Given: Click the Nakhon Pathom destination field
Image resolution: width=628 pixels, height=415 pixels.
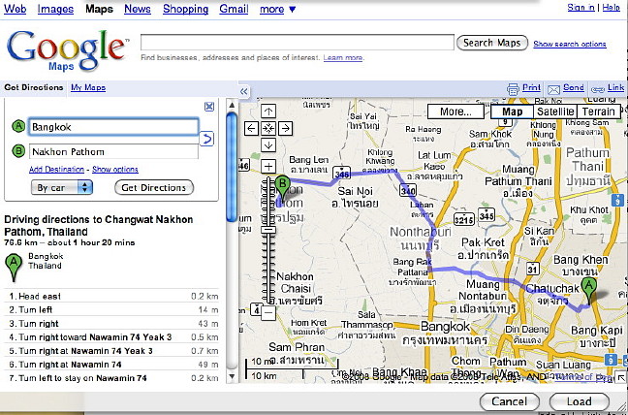Looking at the screenshot, I should [113, 151].
